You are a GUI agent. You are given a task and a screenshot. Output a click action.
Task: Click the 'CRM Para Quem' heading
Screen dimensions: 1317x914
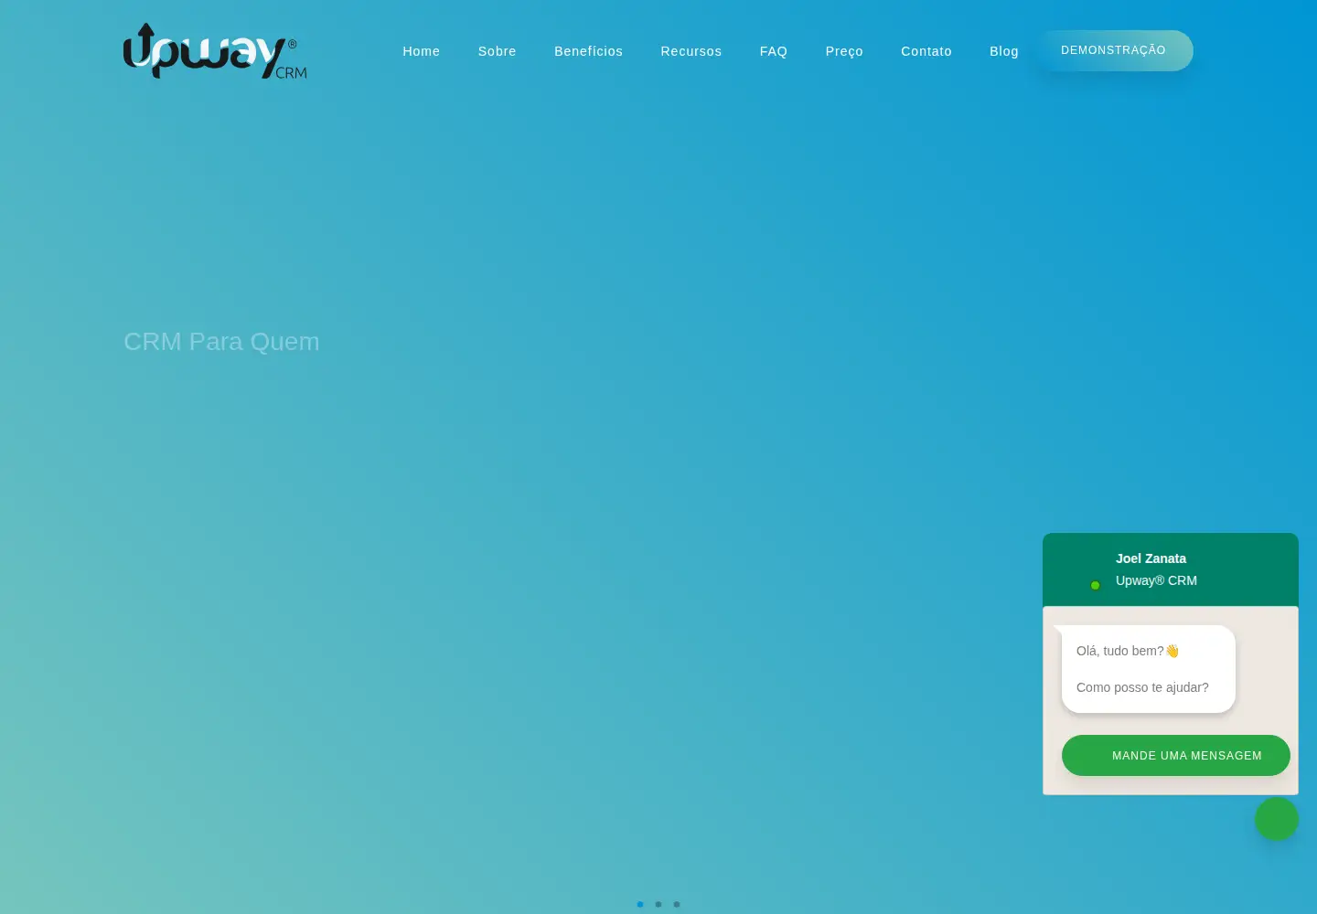pos(221,341)
